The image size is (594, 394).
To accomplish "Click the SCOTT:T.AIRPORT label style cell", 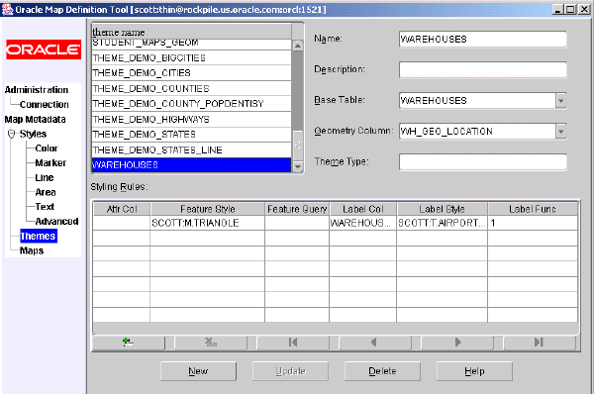I will pos(443,223).
